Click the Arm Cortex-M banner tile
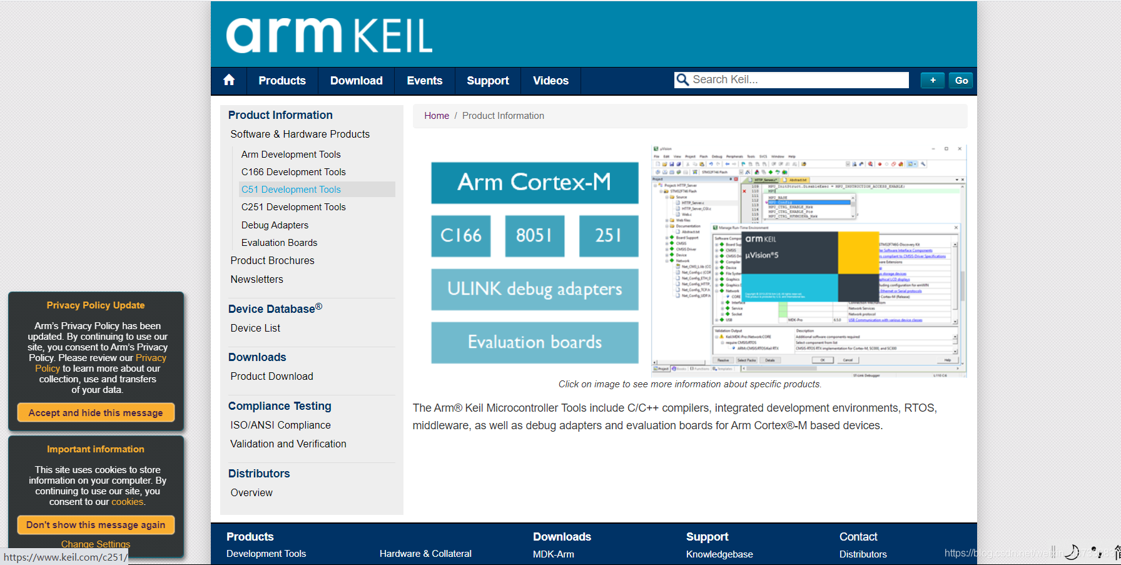Image resolution: width=1121 pixels, height=565 pixels. pyautogui.click(x=535, y=183)
